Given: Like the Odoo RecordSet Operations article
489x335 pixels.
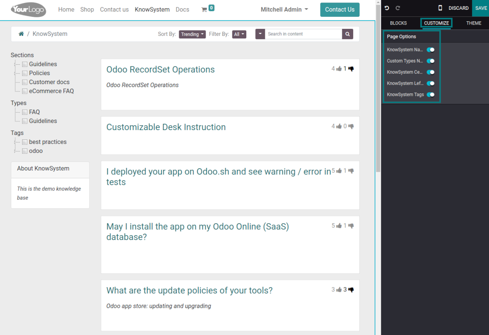Looking at the screenshot, I should tap(339, 69).
